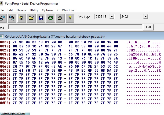Click the address label 0080)

(x=5, y=75)
